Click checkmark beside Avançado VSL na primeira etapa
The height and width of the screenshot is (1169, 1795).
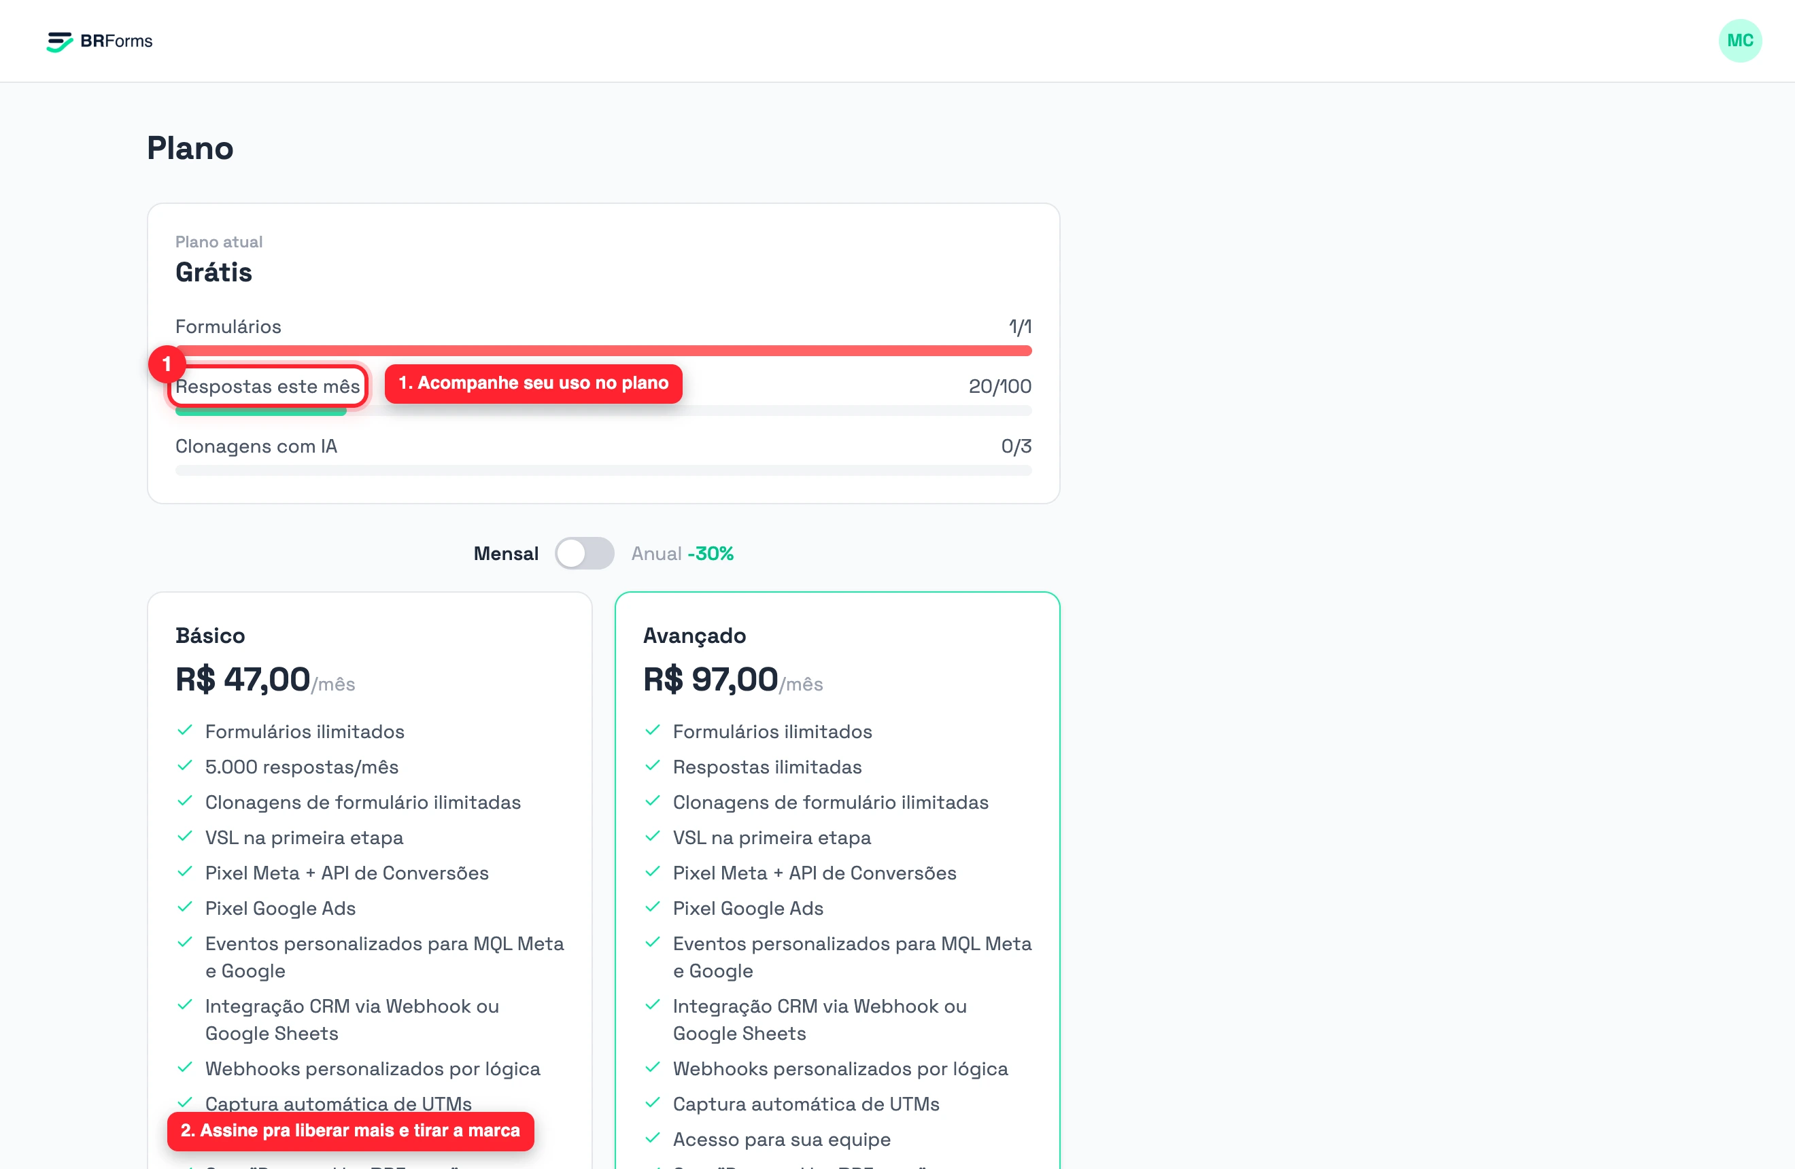coord(652,837)
